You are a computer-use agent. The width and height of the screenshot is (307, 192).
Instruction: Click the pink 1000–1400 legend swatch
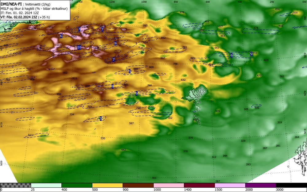169,185
